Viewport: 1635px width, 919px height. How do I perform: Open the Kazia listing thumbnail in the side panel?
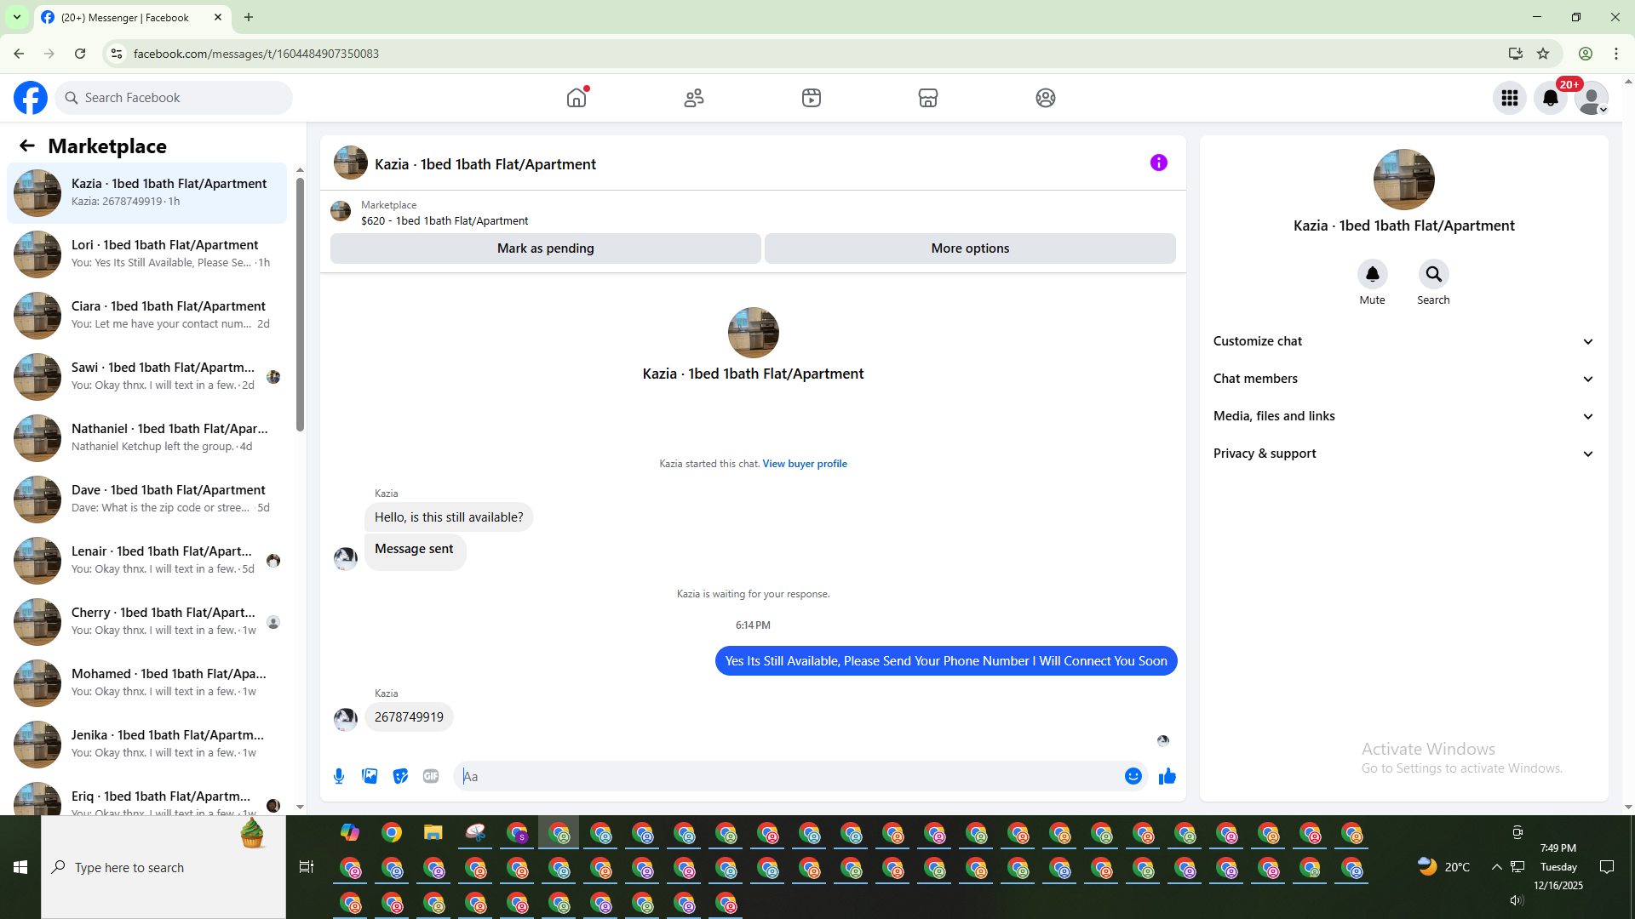pyautogui.click(x=1403, y=180)
